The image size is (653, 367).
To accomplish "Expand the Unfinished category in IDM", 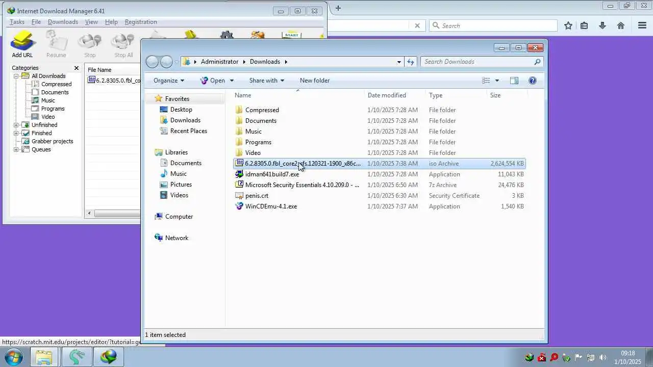I will [16, 125].
